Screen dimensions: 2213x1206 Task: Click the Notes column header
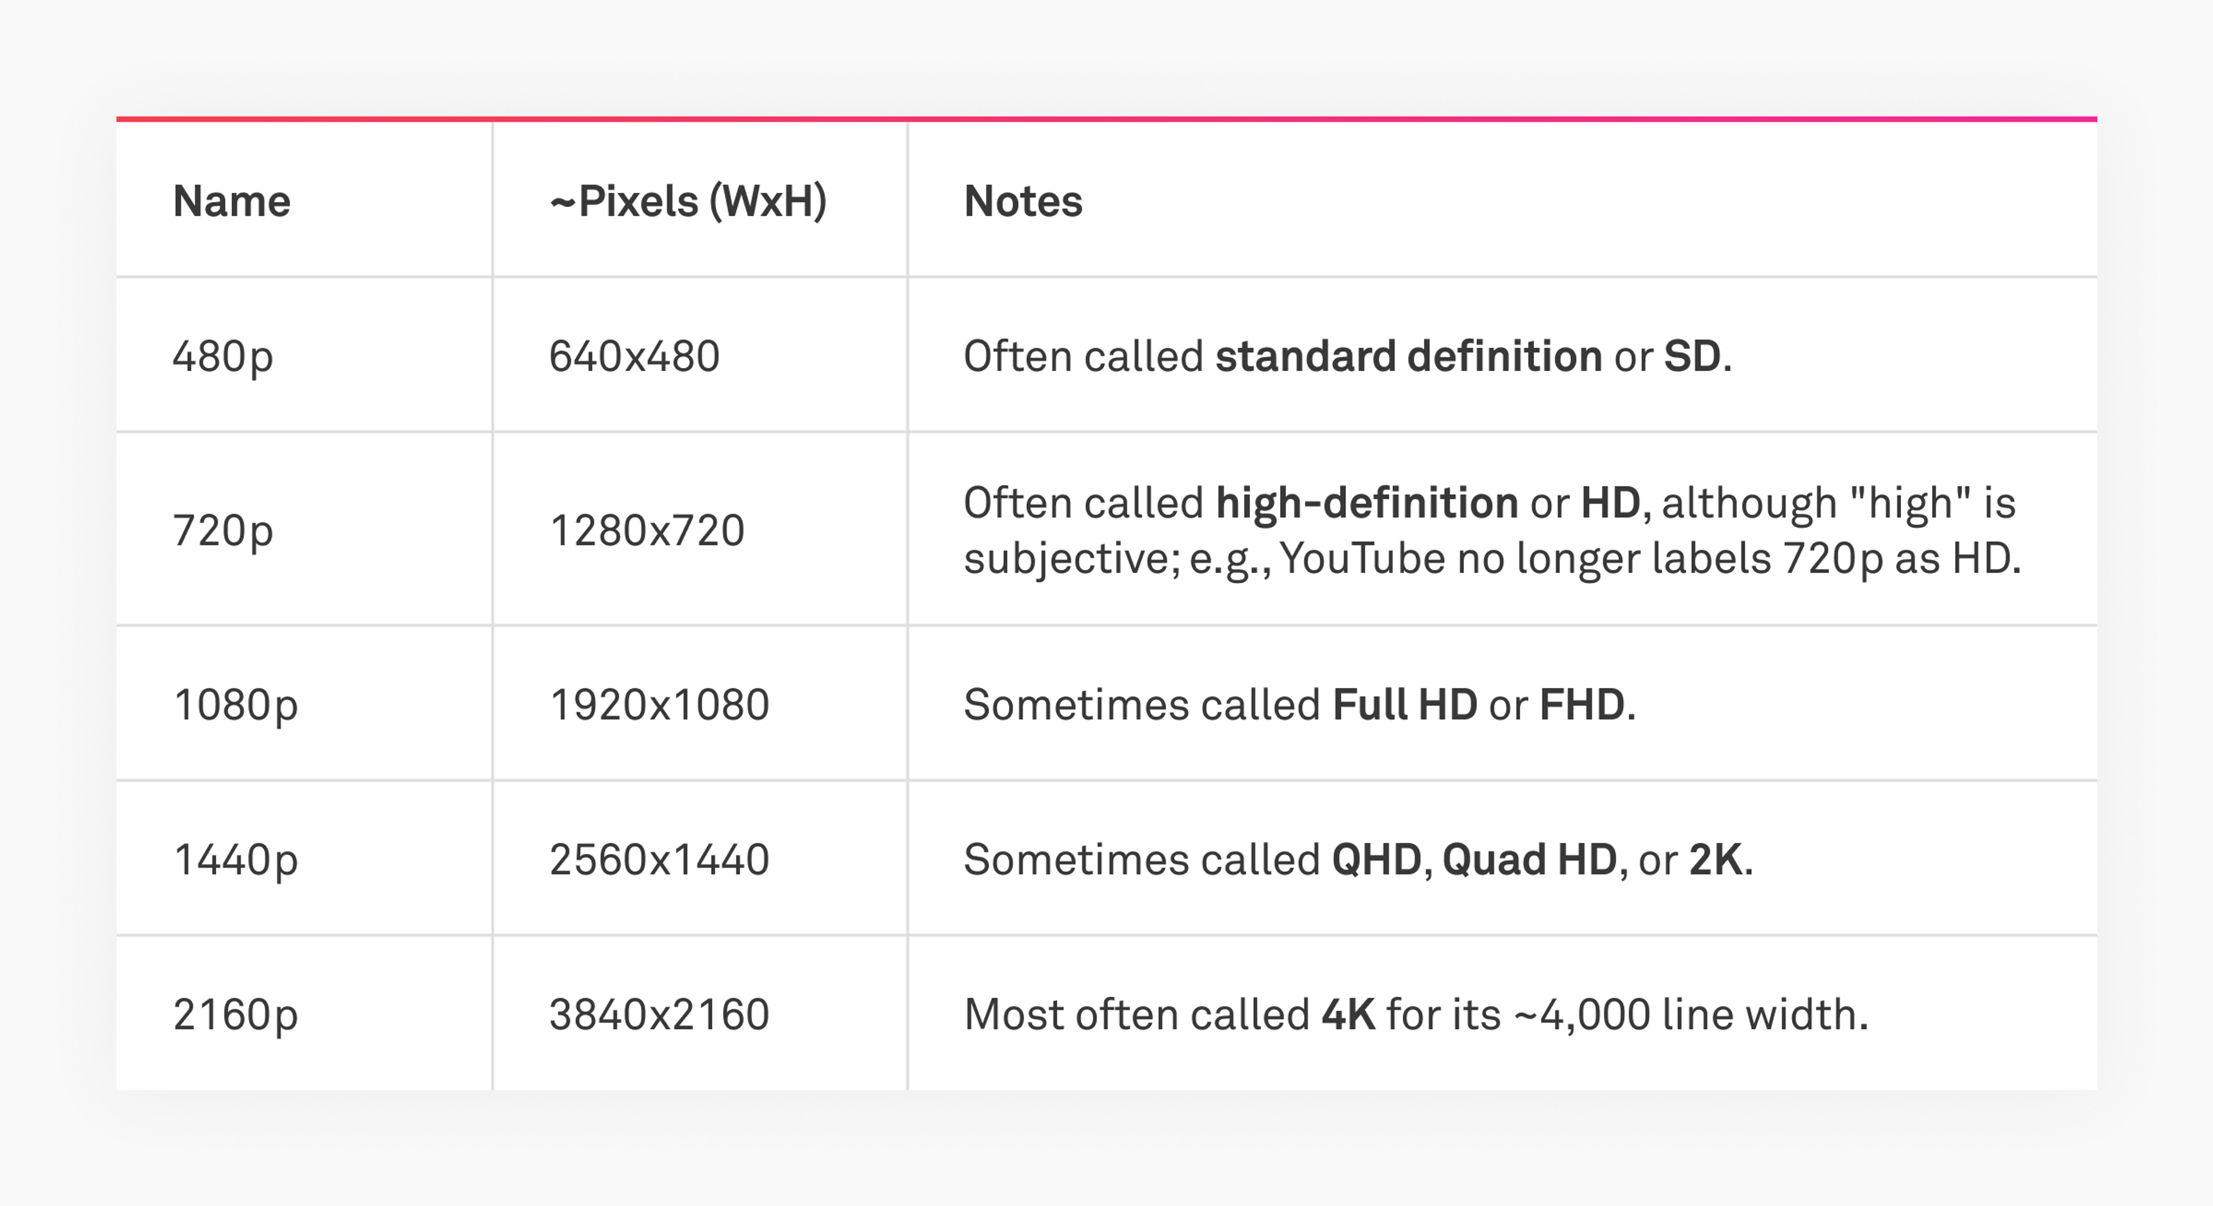pyautogui.click(x=1022, y=201)
